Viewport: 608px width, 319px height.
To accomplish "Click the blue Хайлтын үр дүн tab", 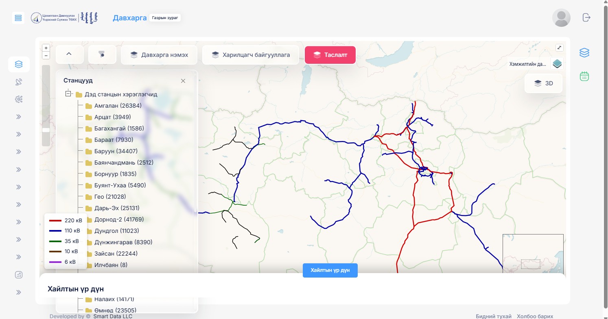I will [x=330, y=270].
